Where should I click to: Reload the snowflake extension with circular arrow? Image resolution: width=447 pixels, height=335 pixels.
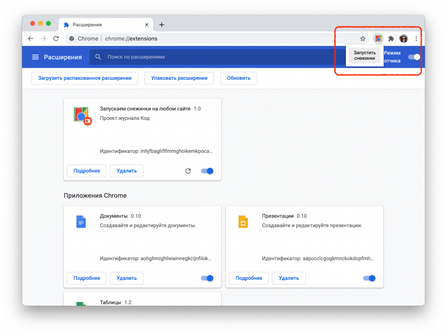188,171
